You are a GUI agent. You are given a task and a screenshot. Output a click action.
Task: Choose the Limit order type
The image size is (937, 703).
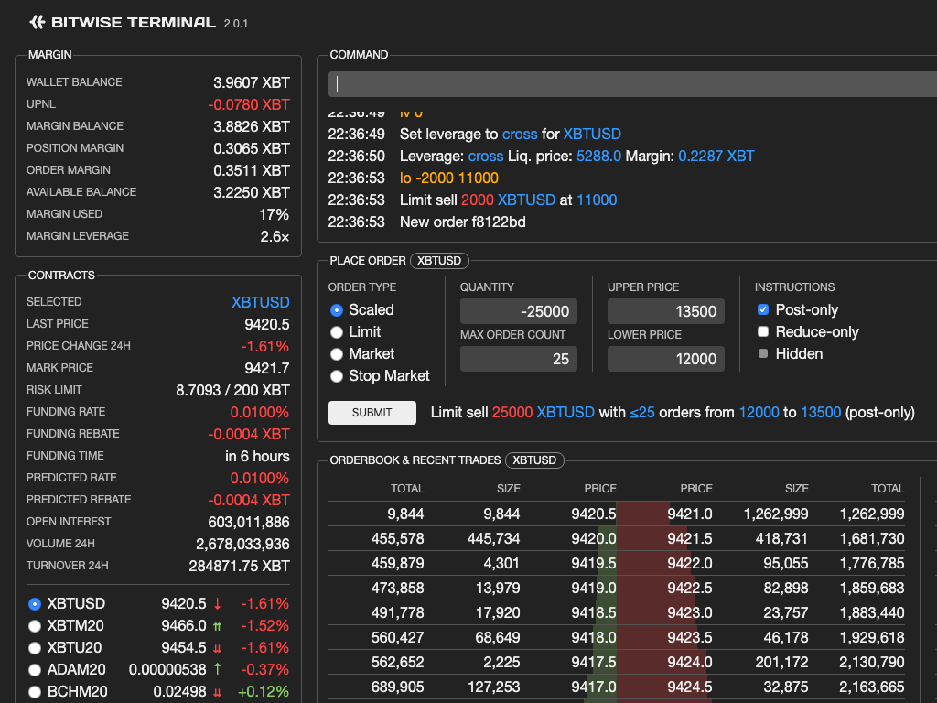[337, 332]
